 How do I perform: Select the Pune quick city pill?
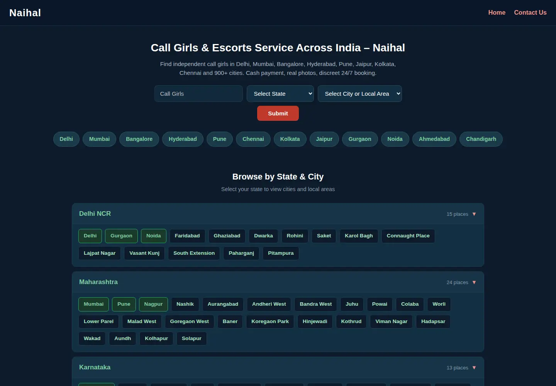click(220, 139)
